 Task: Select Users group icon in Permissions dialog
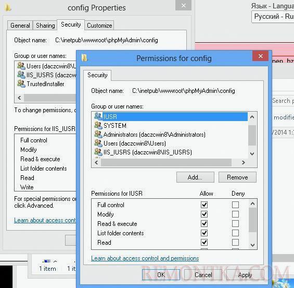coord(98,143)
